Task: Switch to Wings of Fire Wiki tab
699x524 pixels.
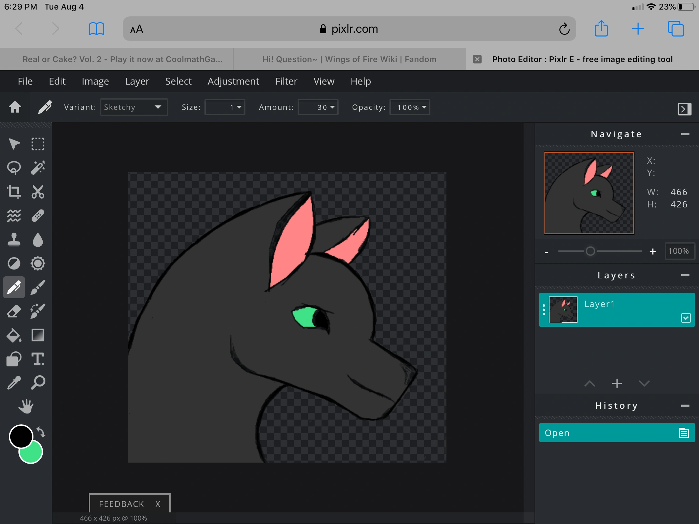Action: click(349, 59)
